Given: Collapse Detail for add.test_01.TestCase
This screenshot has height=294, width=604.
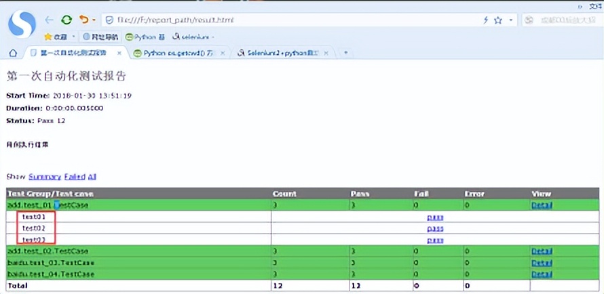Looking at the screenshot, I should (x=542, y=205).
